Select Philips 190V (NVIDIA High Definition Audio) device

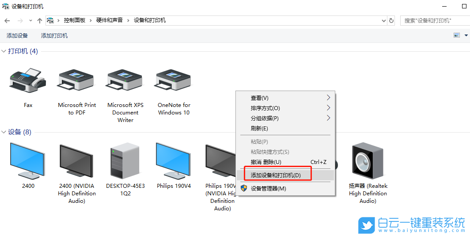click(221, 161)
